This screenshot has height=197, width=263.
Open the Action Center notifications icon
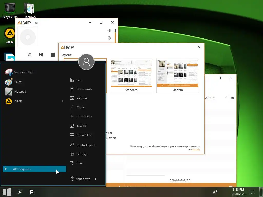[x=252, y=192]
